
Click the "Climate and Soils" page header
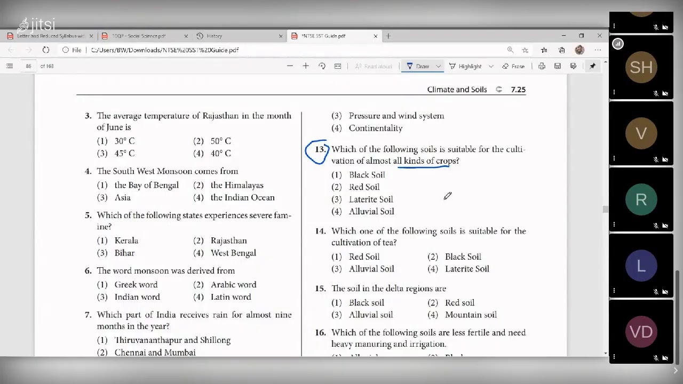click(x=457, y=90)
